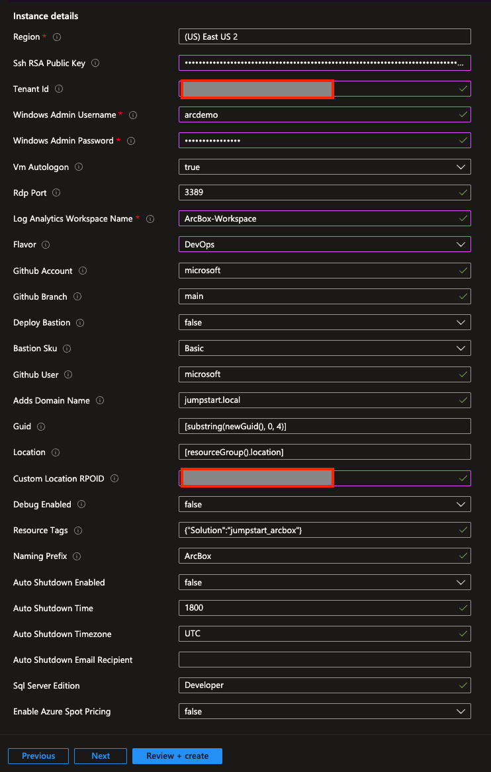The width and height of the screenshot is (491, 772).
Task: Focus the Windows Admin Password field
Action: click(x=324, y=140)
